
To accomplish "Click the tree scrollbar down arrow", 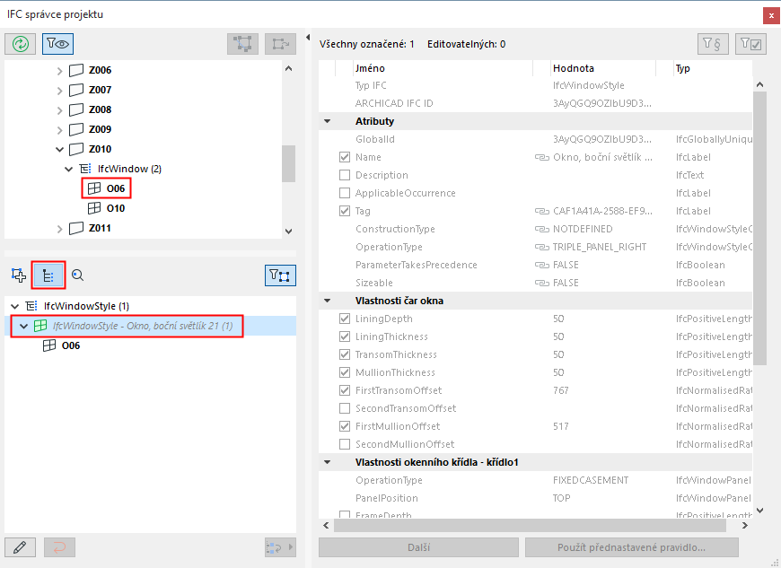I will click(x=288, y=232).
